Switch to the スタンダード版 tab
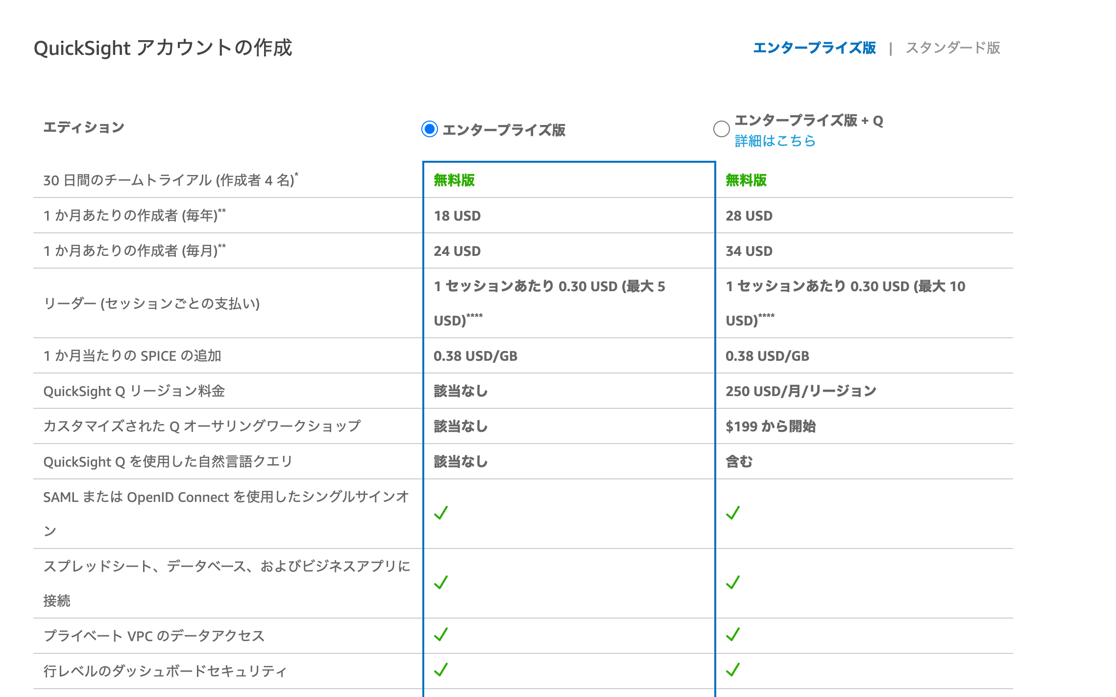Screen dimensions: 1116x697 tap(953, 48)
